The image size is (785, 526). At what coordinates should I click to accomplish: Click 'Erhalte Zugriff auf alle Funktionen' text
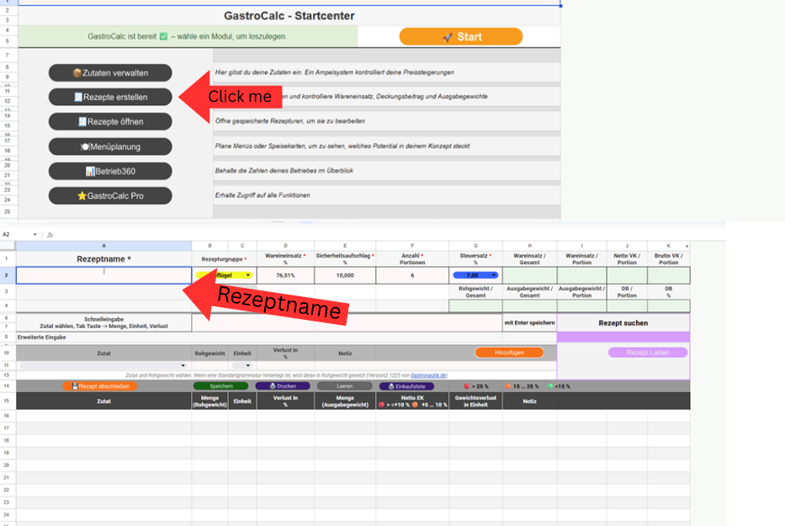coord(263,195)
